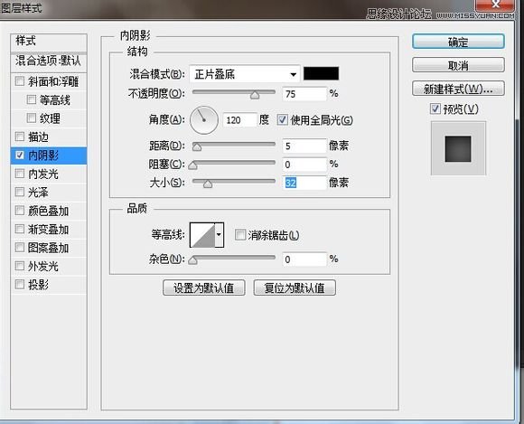This screenshot has width=524, height=424.
Task: Click the 设置为默认值 button
Action: click(x=204, y=287)
